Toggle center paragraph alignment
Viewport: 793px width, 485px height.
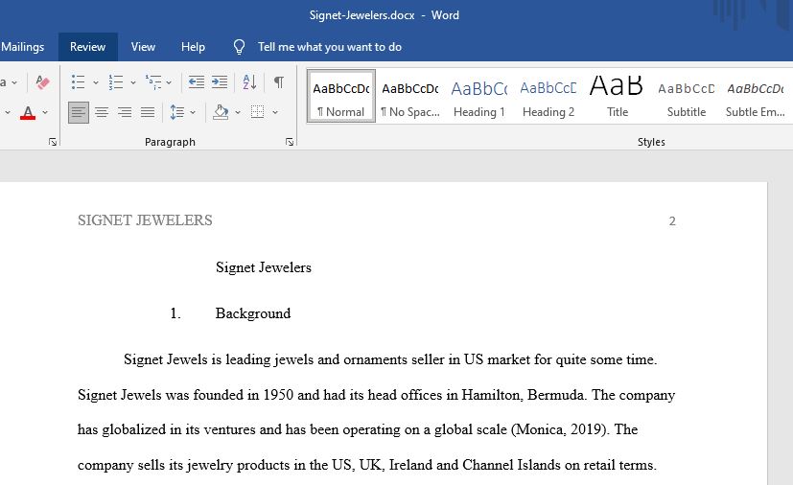click(x=102, y=112)
